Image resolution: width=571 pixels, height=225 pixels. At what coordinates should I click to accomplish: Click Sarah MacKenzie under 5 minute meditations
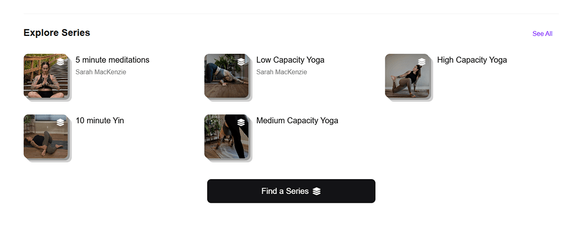tap(101, 72)
